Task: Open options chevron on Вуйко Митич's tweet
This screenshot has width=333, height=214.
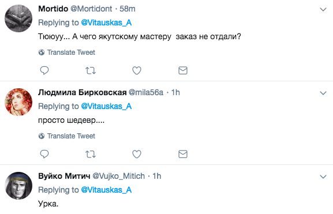Action: coord(323,177)
